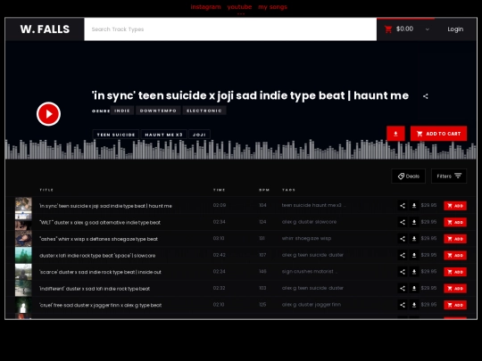Download the 'space' slowcore track
Image resolution: width=482 pixels, height=361 pixels.
[x=414, y=256]
